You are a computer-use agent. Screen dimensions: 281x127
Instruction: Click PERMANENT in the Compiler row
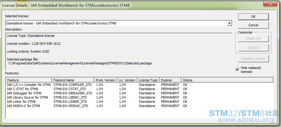(170, 85)
